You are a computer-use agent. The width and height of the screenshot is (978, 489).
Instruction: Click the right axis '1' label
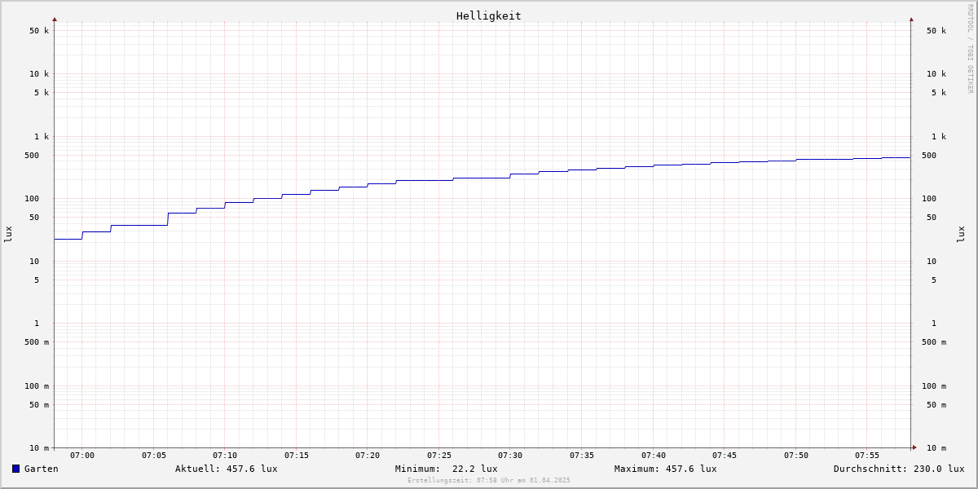[x=934, y=324]
